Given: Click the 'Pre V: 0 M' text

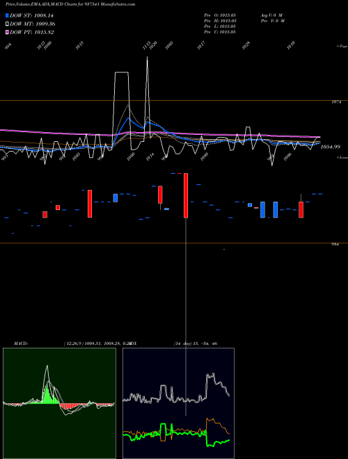Looking at the screenshot, I should [x=273, y=21].
